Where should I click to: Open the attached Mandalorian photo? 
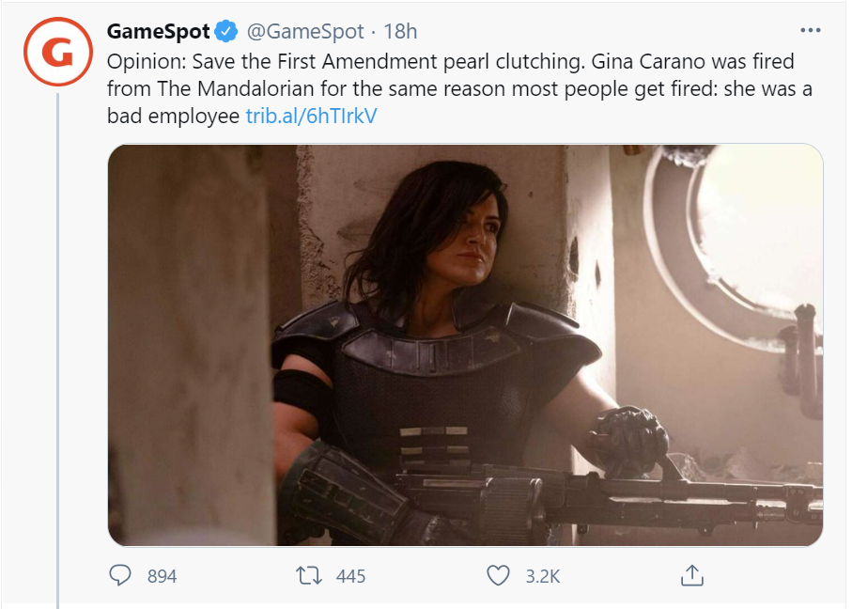pyautogui.click(x=465, y=345)
